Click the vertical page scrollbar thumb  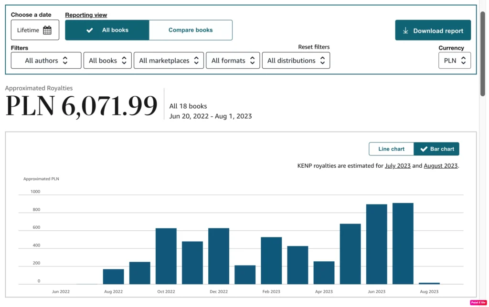[x=482, y=53]
